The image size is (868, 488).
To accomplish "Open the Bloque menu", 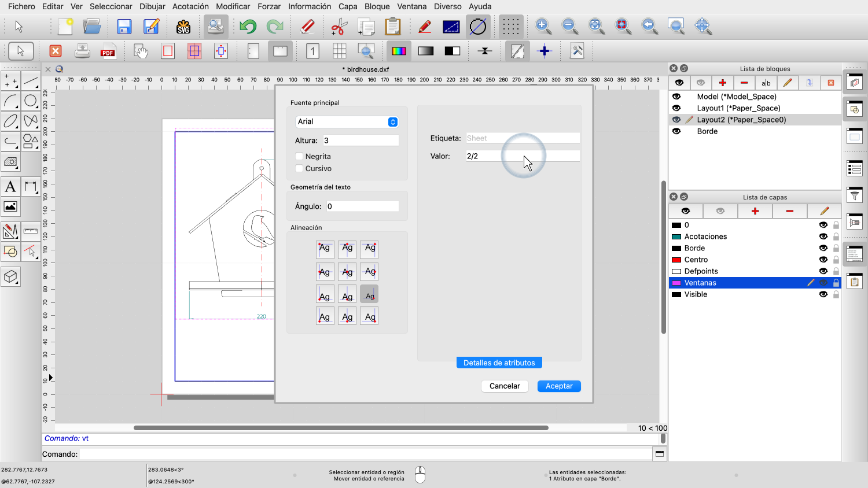I will tap(377, 6).
